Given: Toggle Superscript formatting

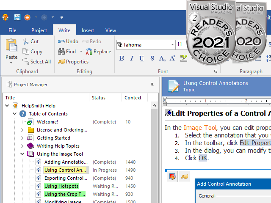Looking at the screenshot, I should (x=172, y=58).
